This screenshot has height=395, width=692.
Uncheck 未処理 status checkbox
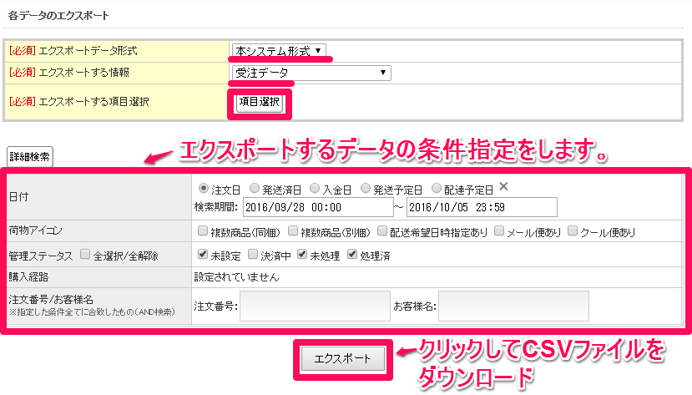click(302, 254)
